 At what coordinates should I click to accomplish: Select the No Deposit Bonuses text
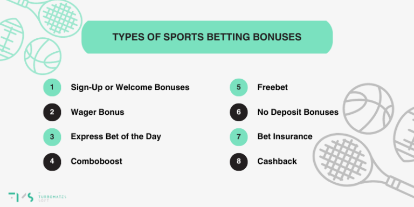[x=298, y=112]
